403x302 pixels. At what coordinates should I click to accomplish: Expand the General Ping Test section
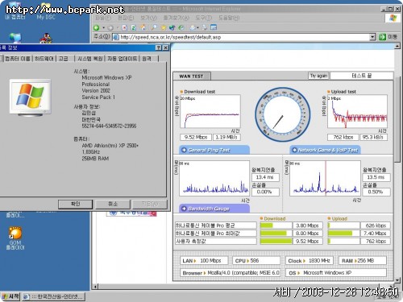[214, 150]
